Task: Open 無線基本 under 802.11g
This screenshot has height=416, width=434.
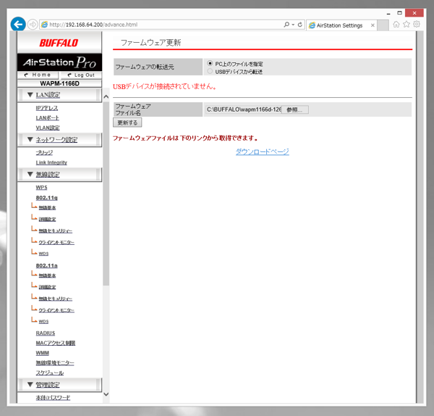Action: [x=47, y=208]
